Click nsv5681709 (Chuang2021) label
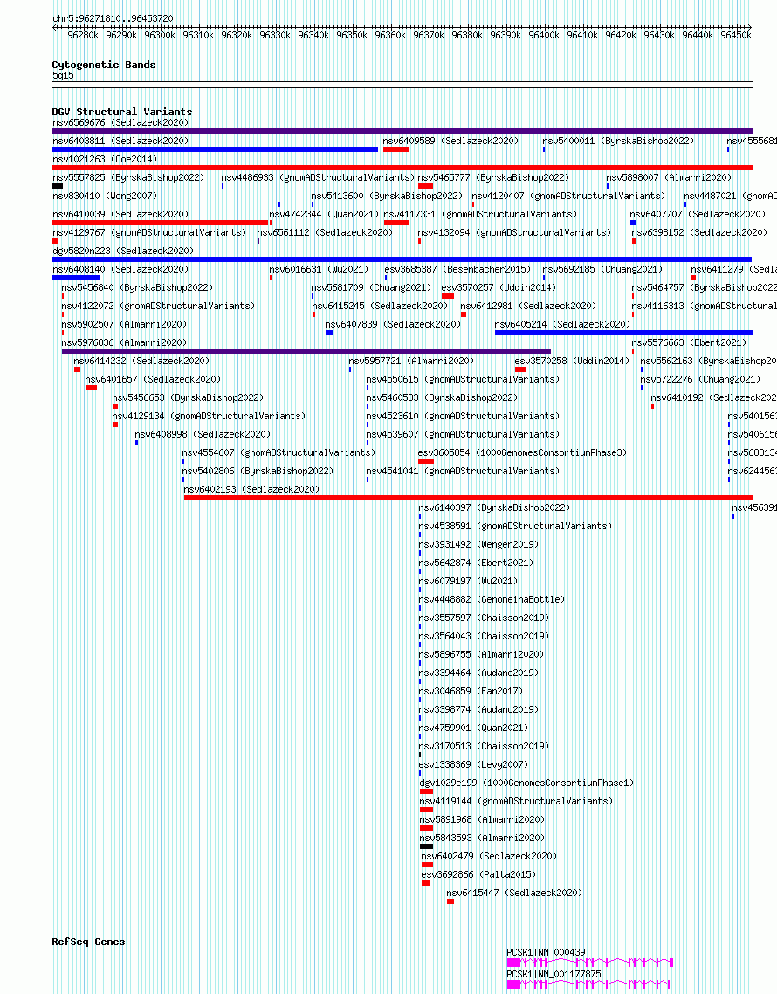The height and width of the screenshot is (994, 777). 371,287
